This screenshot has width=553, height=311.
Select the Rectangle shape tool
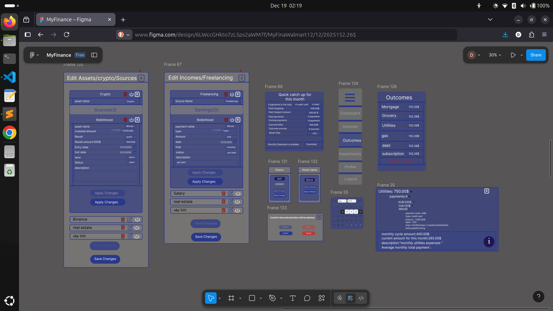click(x=252, y=298)
